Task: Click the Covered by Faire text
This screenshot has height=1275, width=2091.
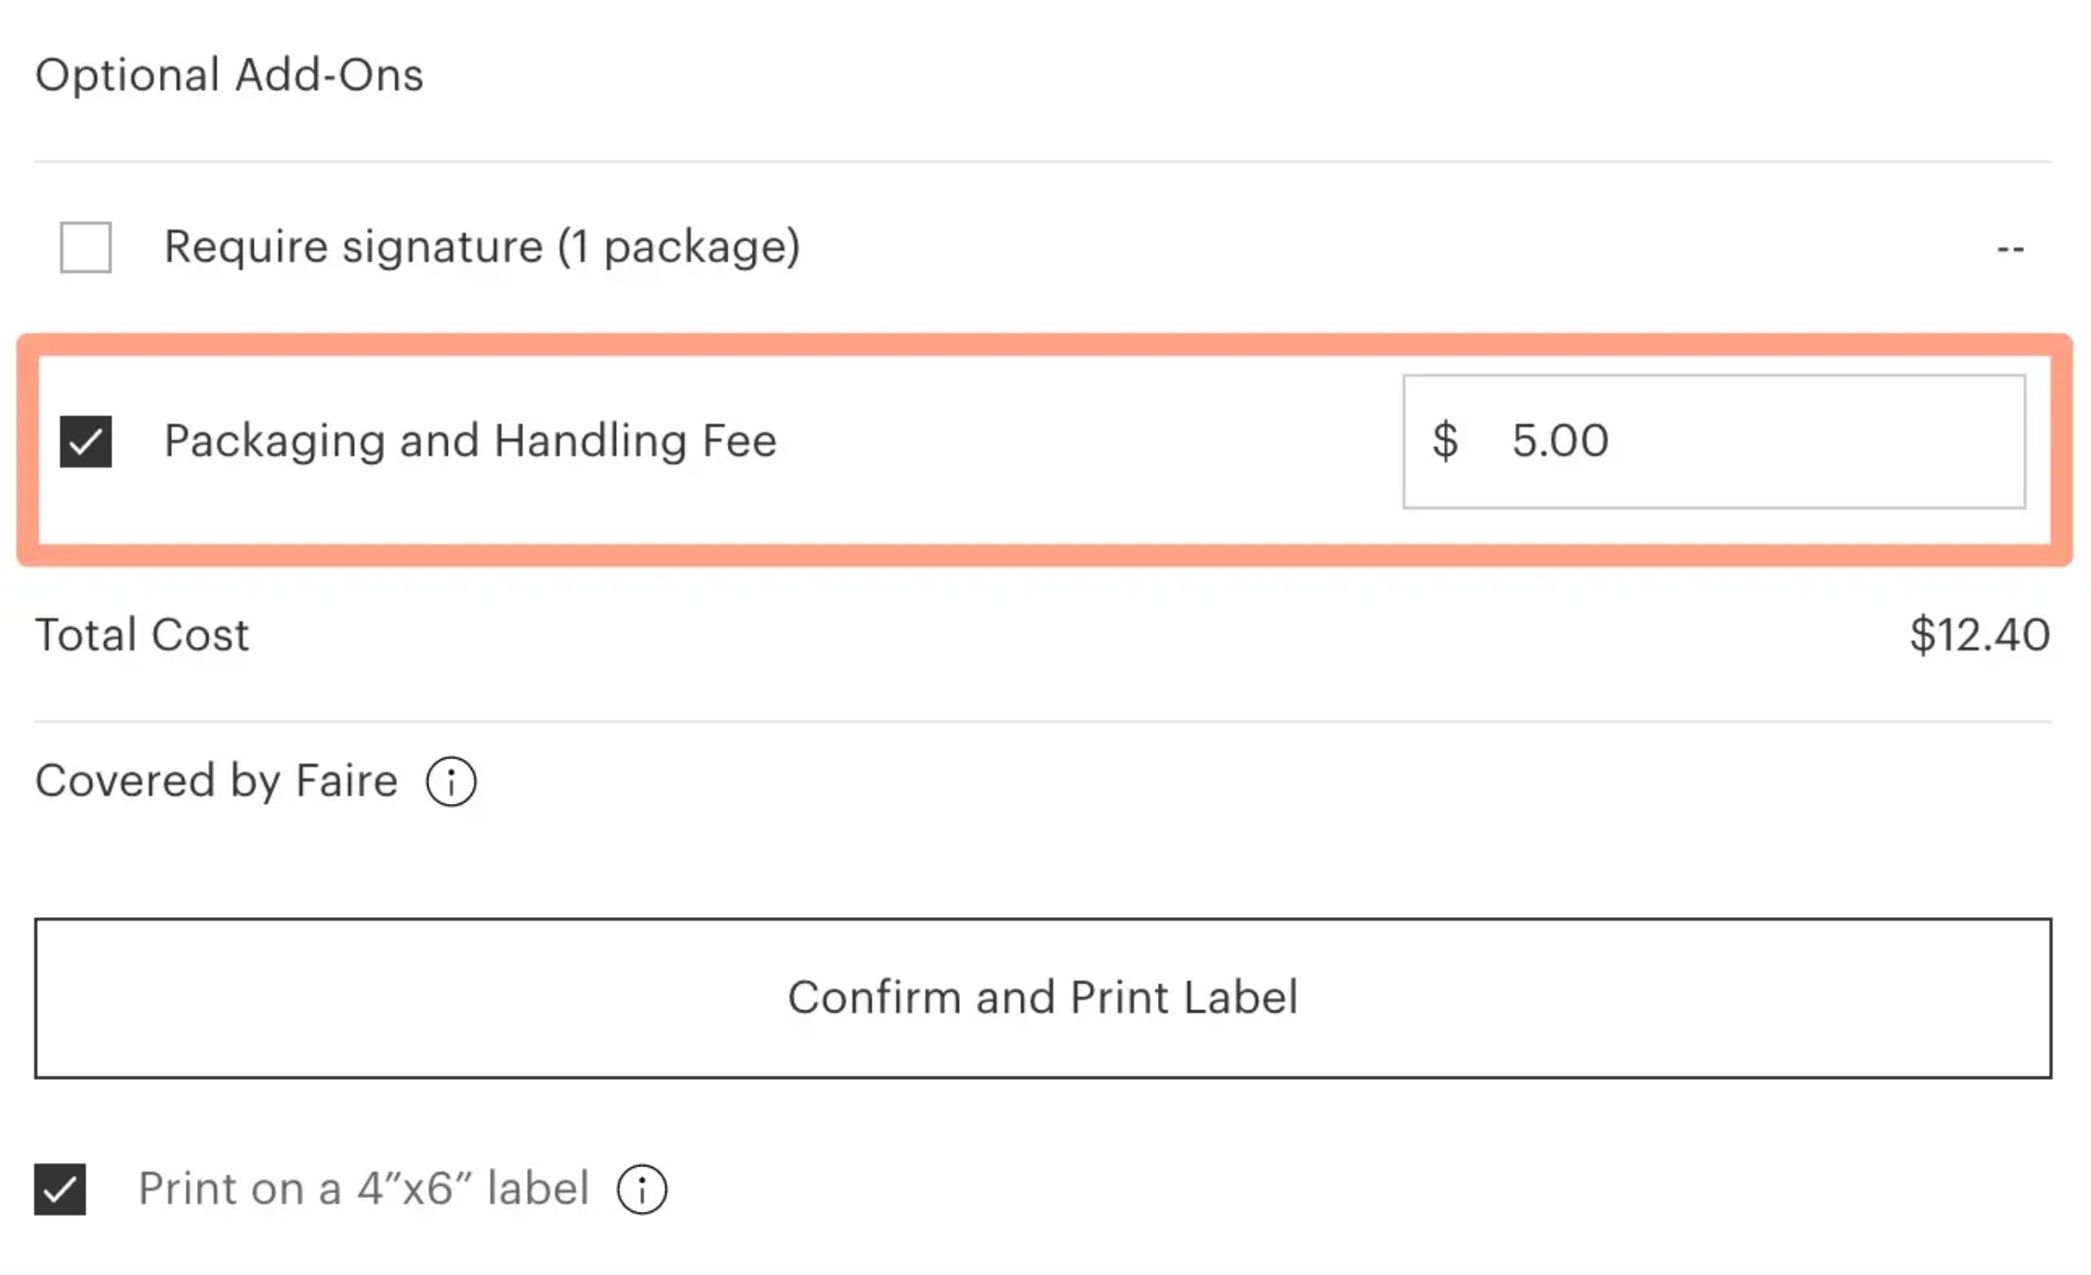Action: point(216,781)
